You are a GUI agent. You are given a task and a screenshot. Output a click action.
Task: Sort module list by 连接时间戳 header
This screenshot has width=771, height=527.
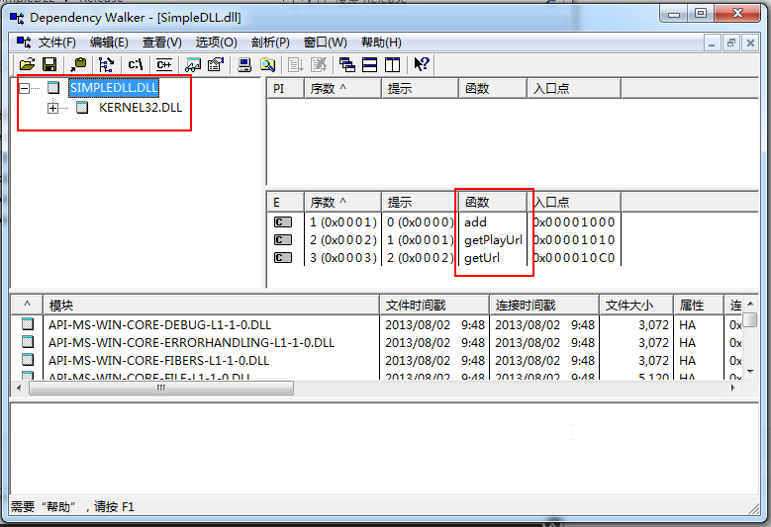point(543,305)
